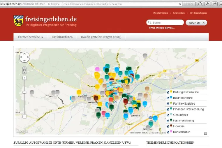Click the Kunst+Kultur legend label
The width and height of the screenshot is (222, 148).
[182, 132]
